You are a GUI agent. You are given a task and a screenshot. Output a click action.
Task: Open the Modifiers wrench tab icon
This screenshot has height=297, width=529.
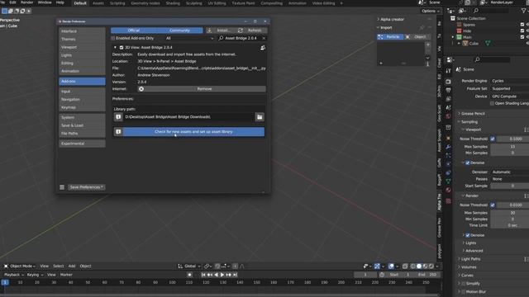448,147
